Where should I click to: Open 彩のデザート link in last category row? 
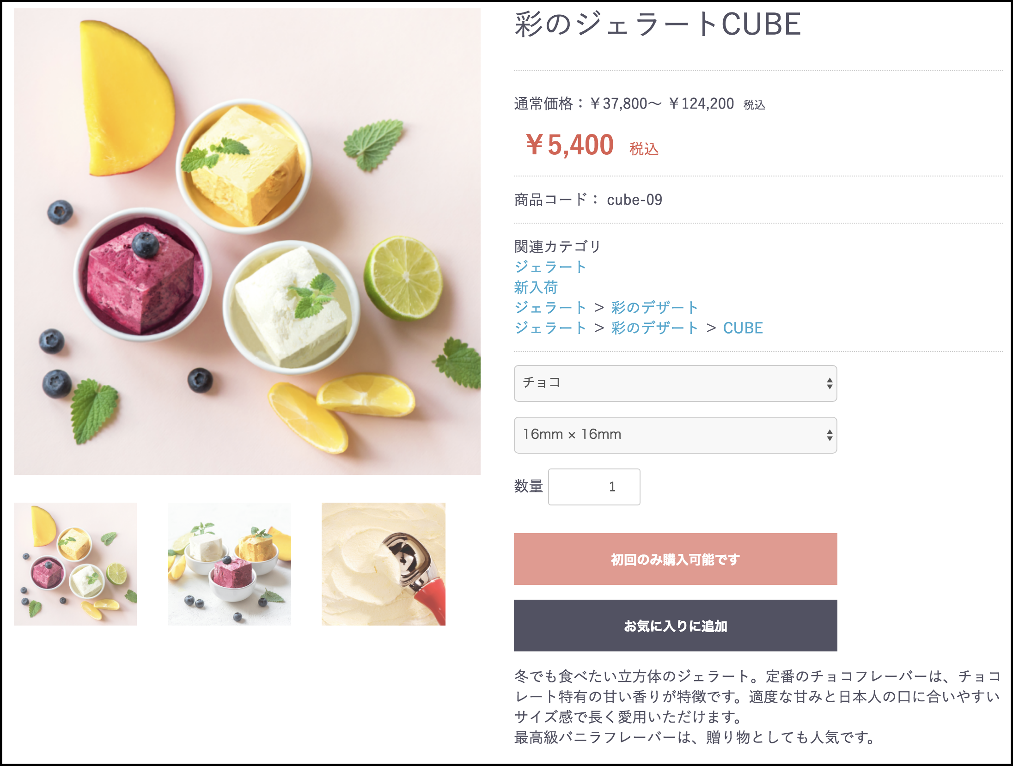point(654,328)
